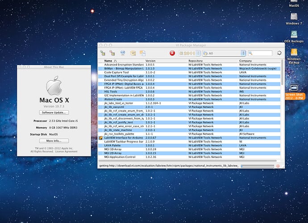
Task: Click the installed icon beside LabVIEW Interface for Arduino
Action: (x=101, y=138)
